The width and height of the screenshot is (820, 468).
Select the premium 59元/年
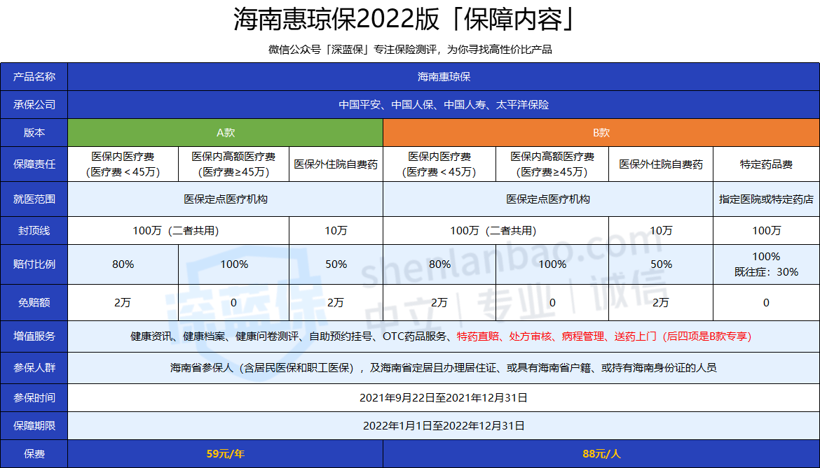tap(226, 454)
